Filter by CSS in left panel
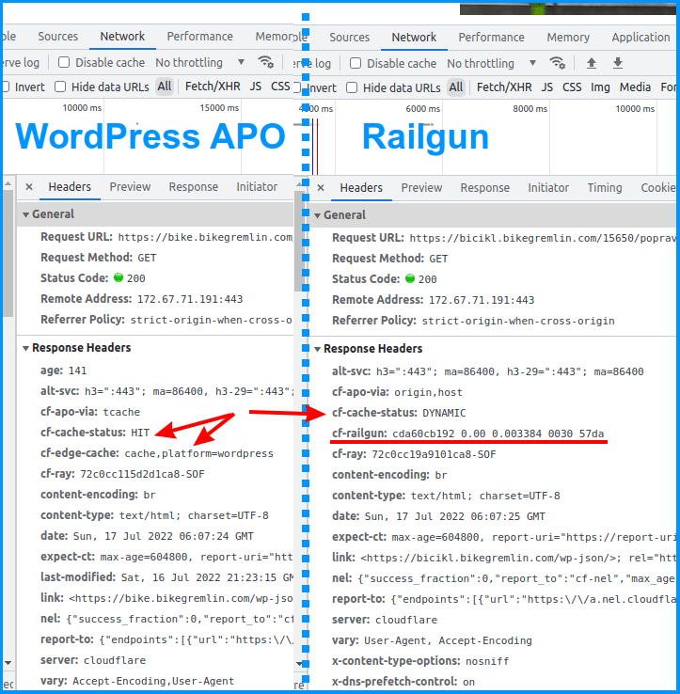Screen dimensions: 680x694 coord(280,87)
